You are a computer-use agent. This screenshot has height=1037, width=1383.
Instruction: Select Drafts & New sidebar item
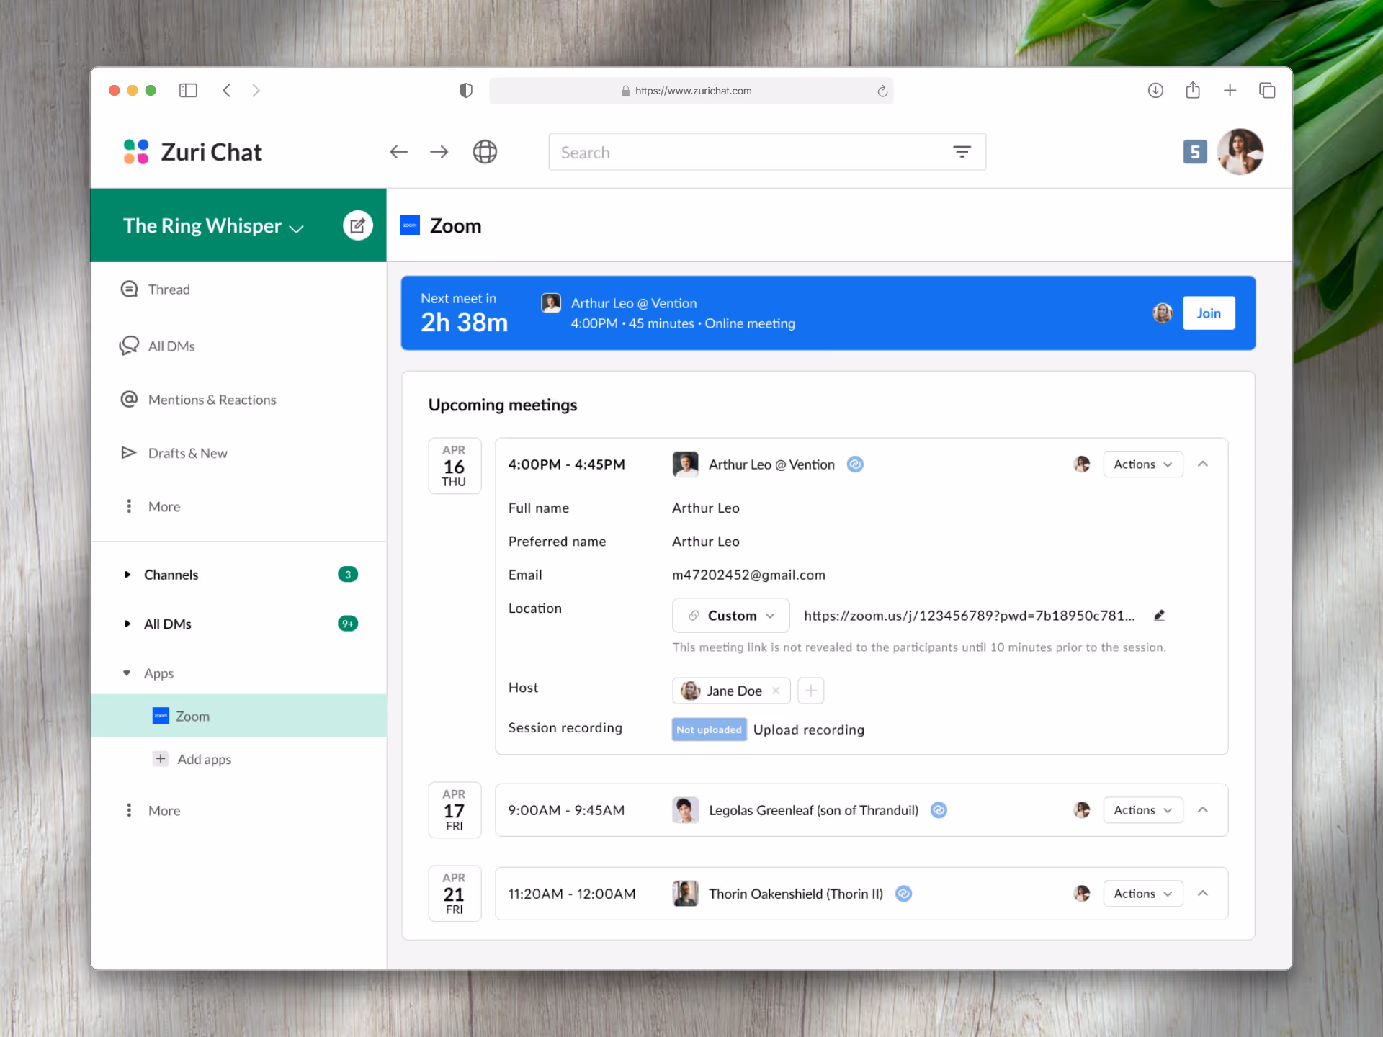(x=187, y=453)
